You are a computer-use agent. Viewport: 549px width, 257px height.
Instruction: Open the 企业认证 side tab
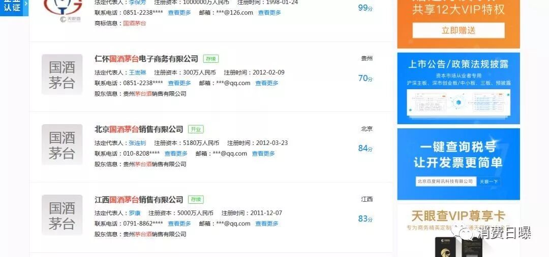(14, 7)
